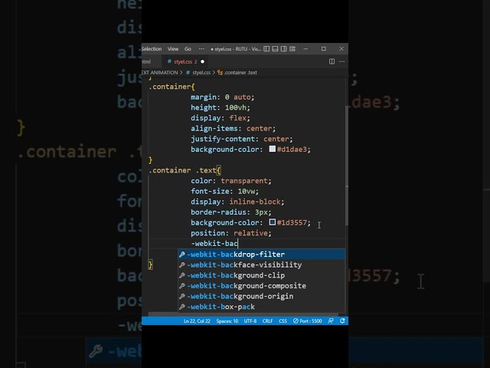Select -webkit-background-origin suggestion
The image size is (490, 368).
262,297
